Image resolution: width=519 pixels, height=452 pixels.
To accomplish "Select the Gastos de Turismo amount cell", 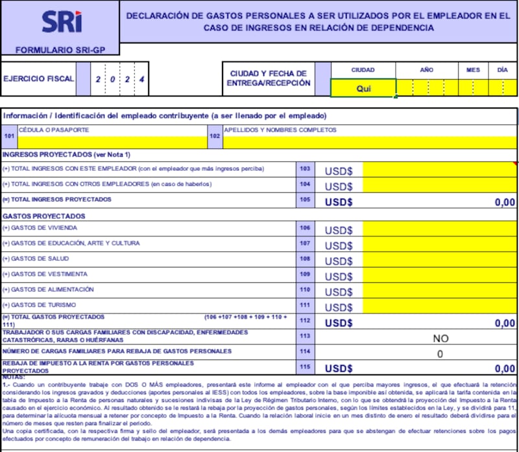I will point(440,306).
